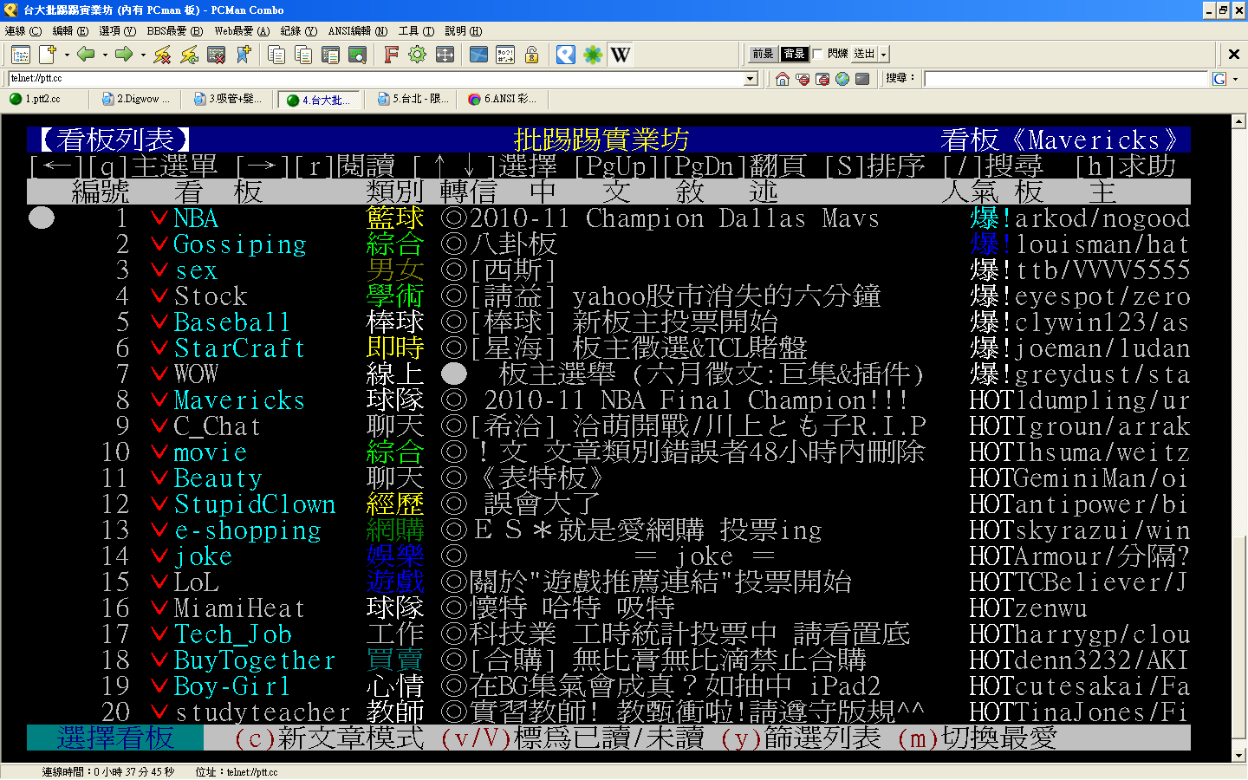Click the red F font settings icon
The width and height of the screenshot is (1248, 780).
click(391, 55)
